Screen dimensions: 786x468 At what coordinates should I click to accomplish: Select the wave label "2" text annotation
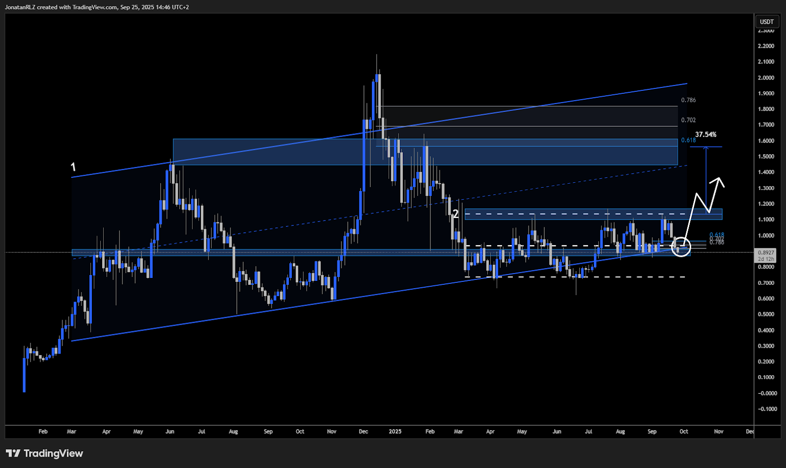[455, 214]
